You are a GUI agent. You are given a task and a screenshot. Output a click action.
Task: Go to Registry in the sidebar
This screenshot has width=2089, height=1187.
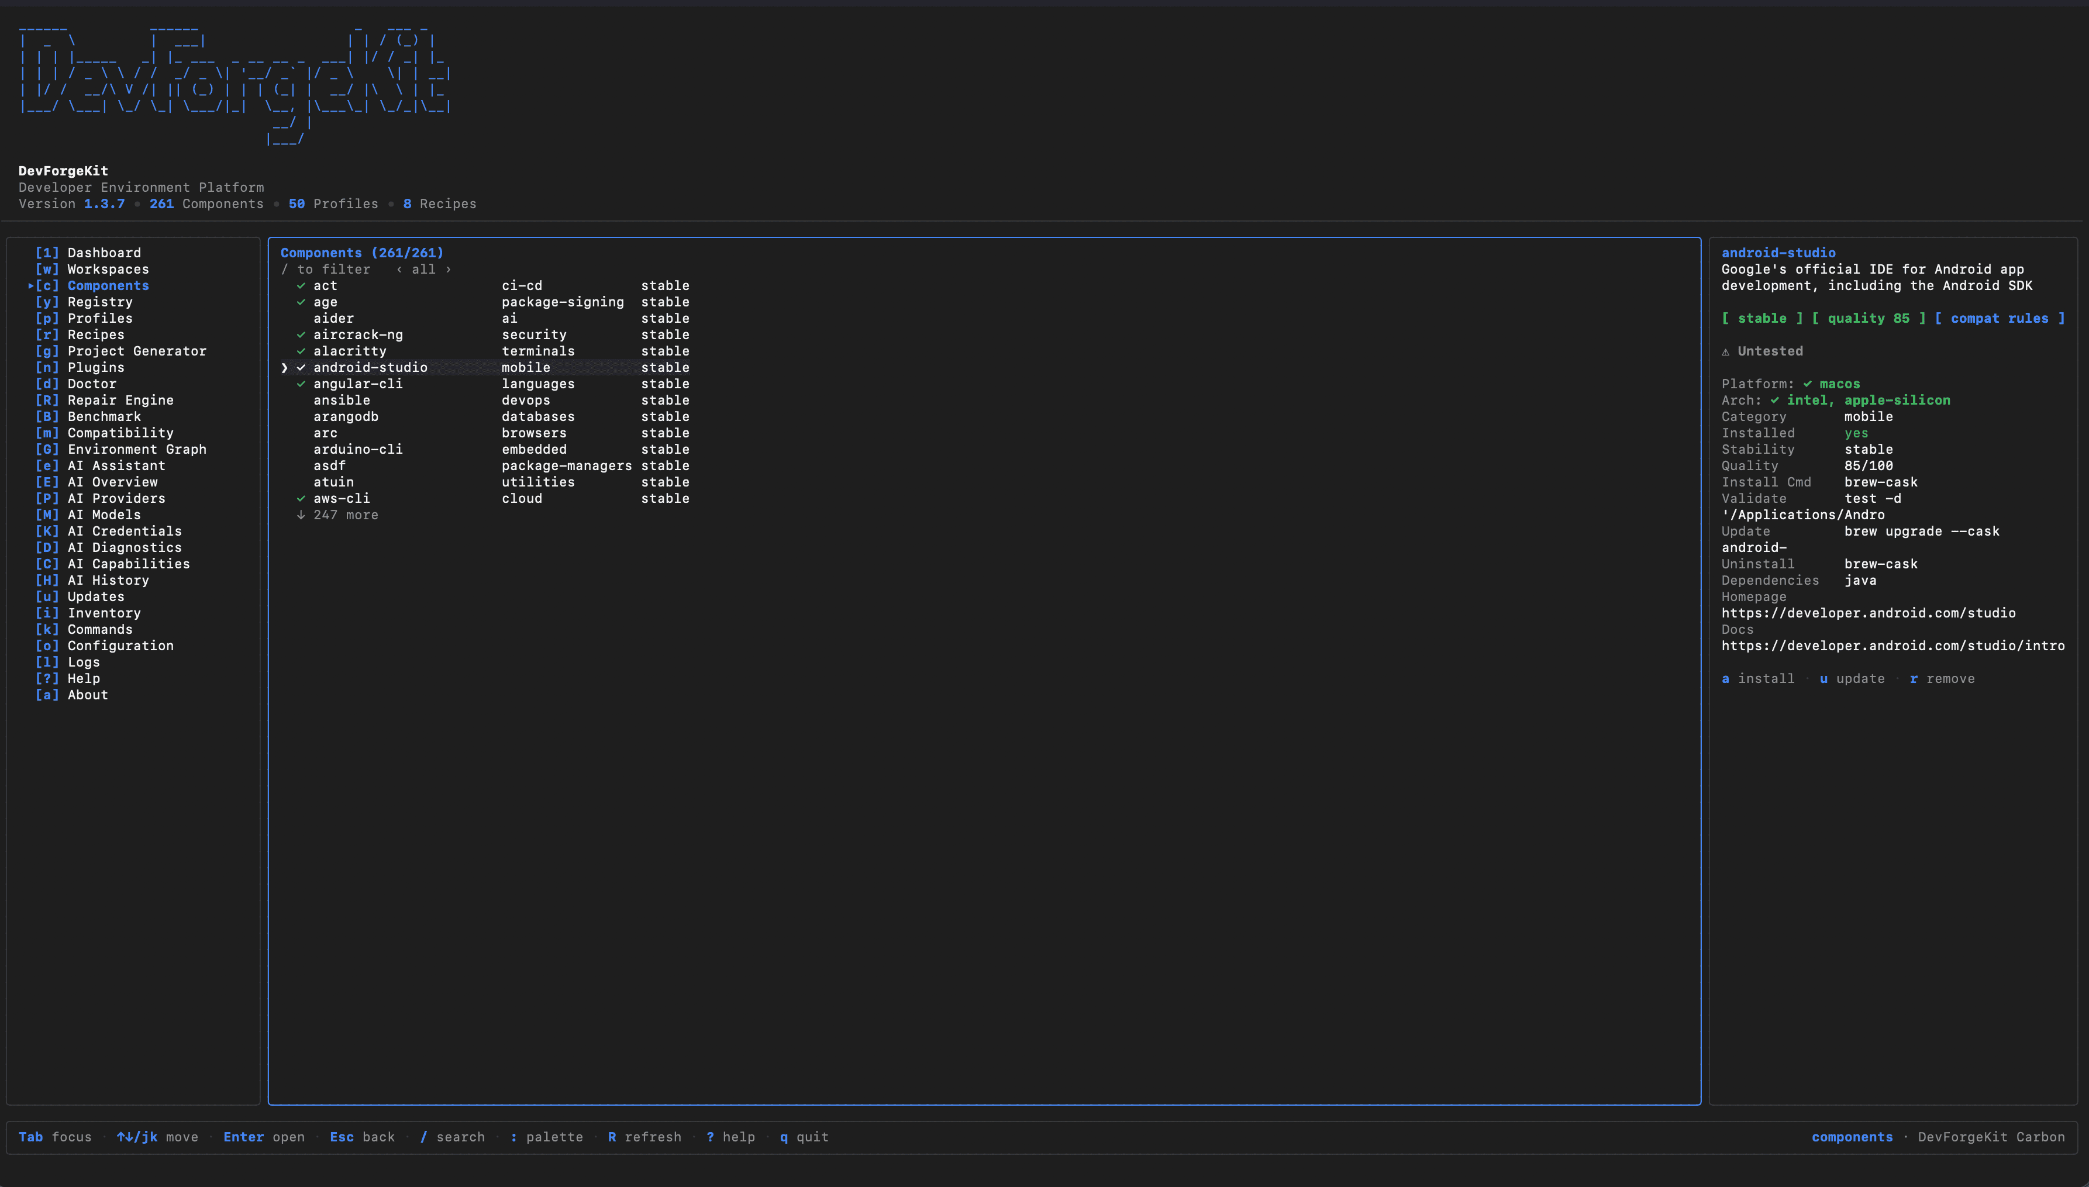tap(84, 302)
